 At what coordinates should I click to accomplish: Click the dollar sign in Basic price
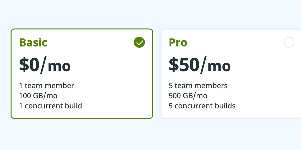(x=24, y=65)
